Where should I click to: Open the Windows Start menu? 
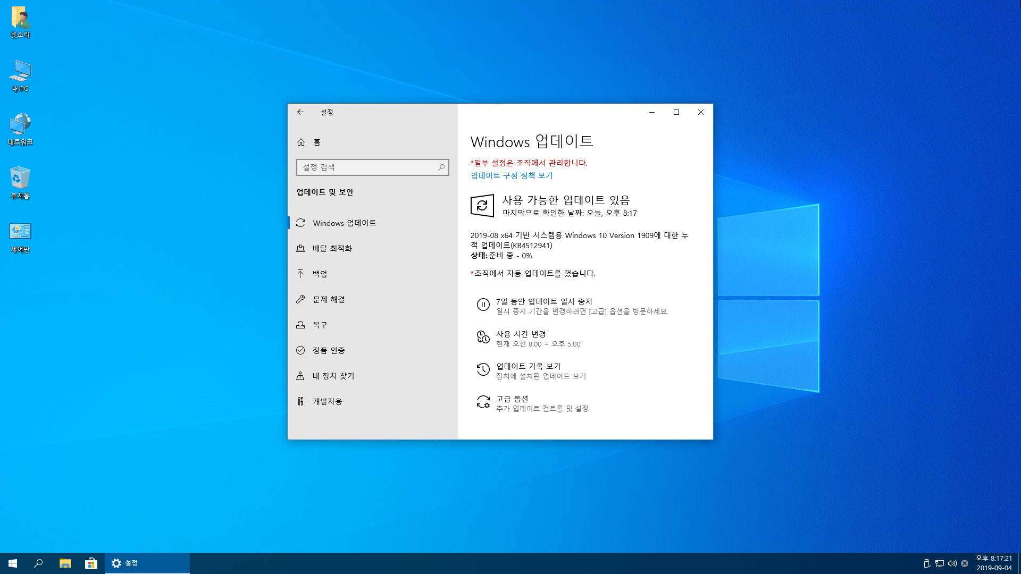click(13, 563)
